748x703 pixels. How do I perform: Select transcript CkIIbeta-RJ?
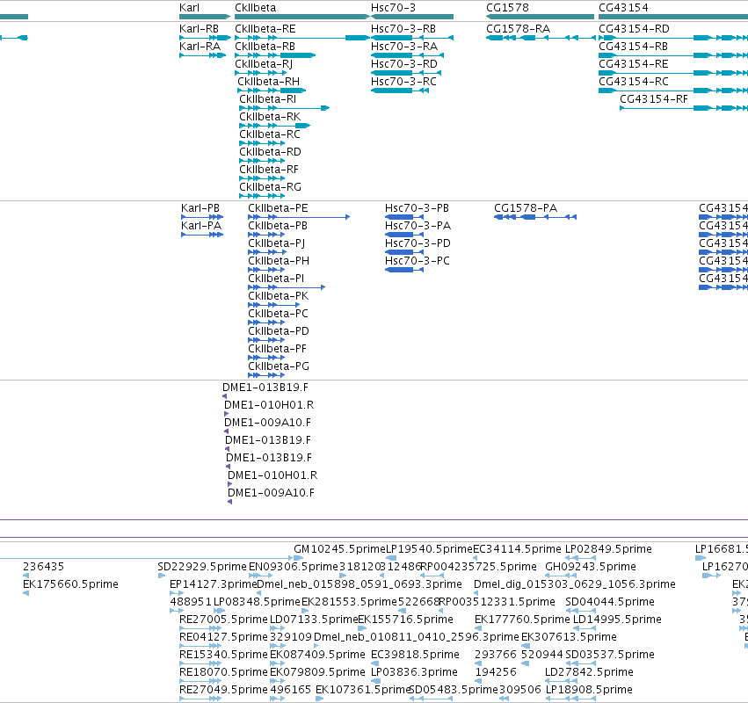264,64
